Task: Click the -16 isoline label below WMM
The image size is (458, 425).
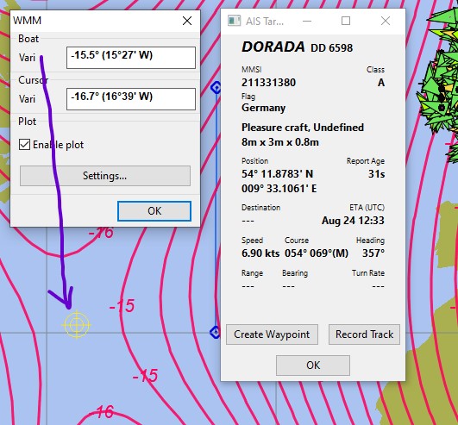Action: 101,233
